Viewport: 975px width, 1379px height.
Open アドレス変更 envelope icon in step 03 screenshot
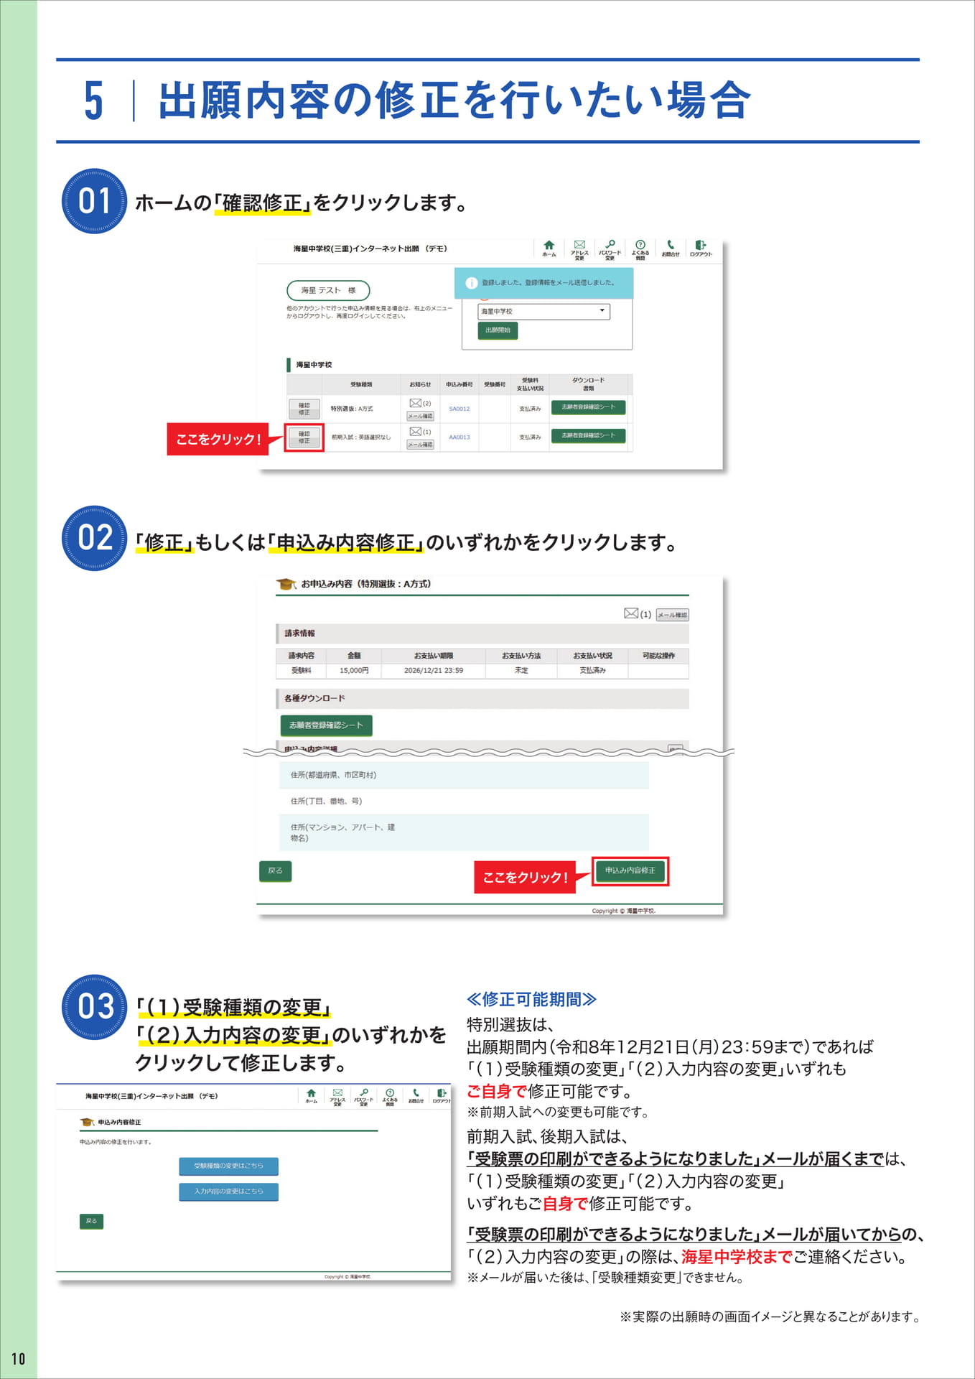(x=337, y=1092)
